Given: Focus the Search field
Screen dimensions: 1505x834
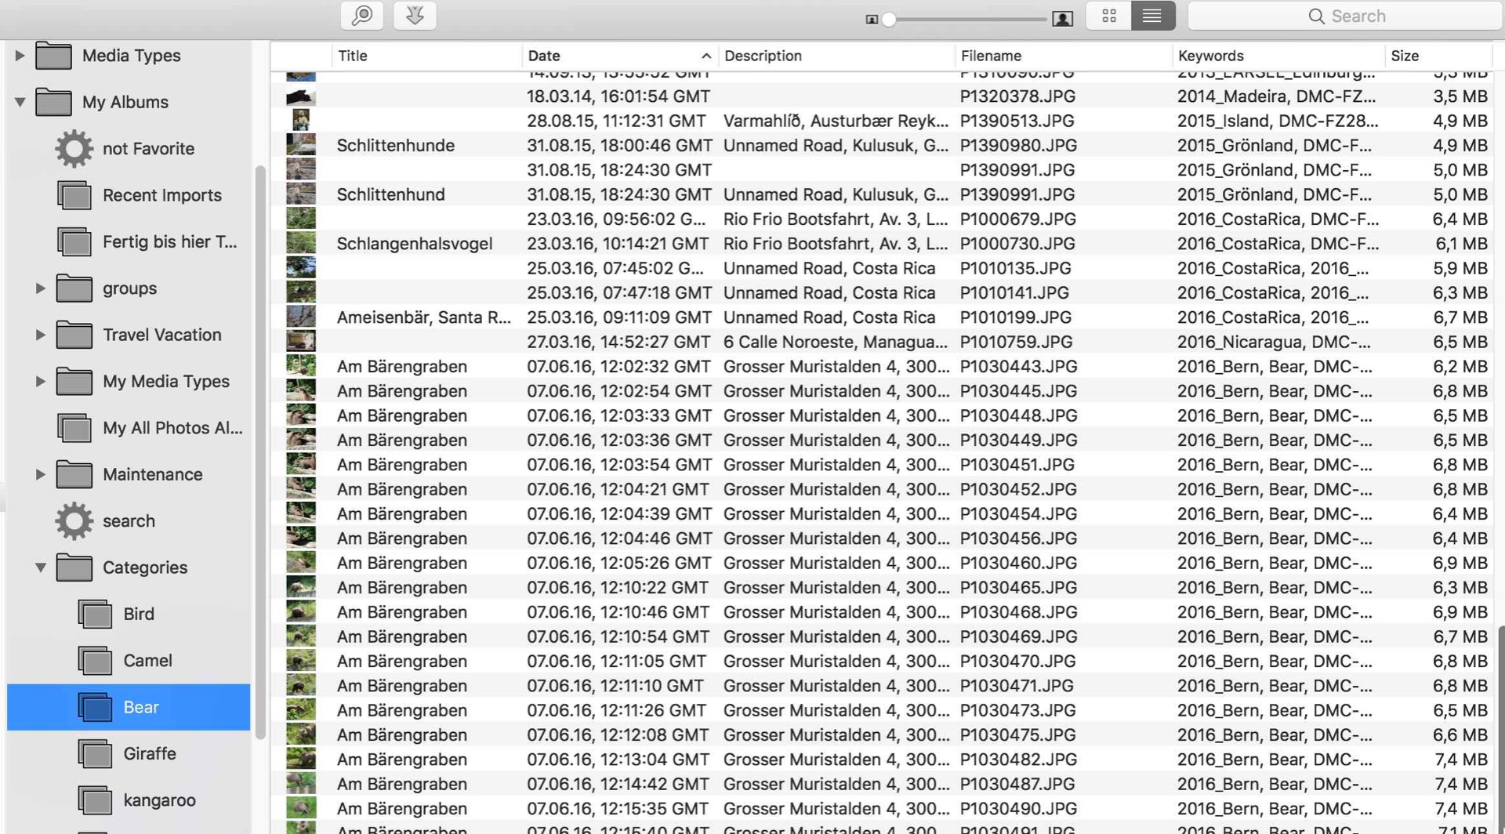Looking at the screenshot, I should coord(1345,16).
